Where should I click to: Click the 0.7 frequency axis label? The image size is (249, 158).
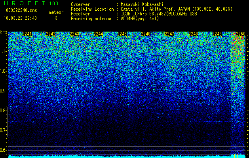coord(3,130)
